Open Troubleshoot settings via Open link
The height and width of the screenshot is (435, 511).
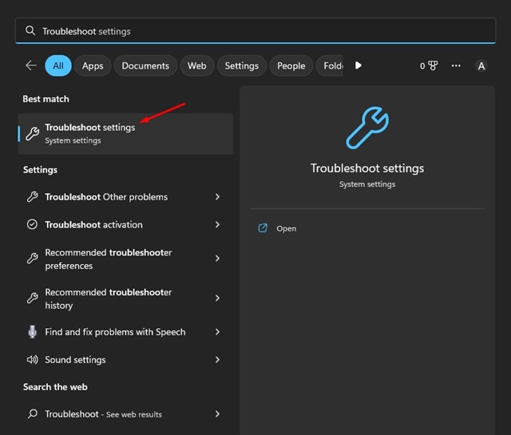286,228
